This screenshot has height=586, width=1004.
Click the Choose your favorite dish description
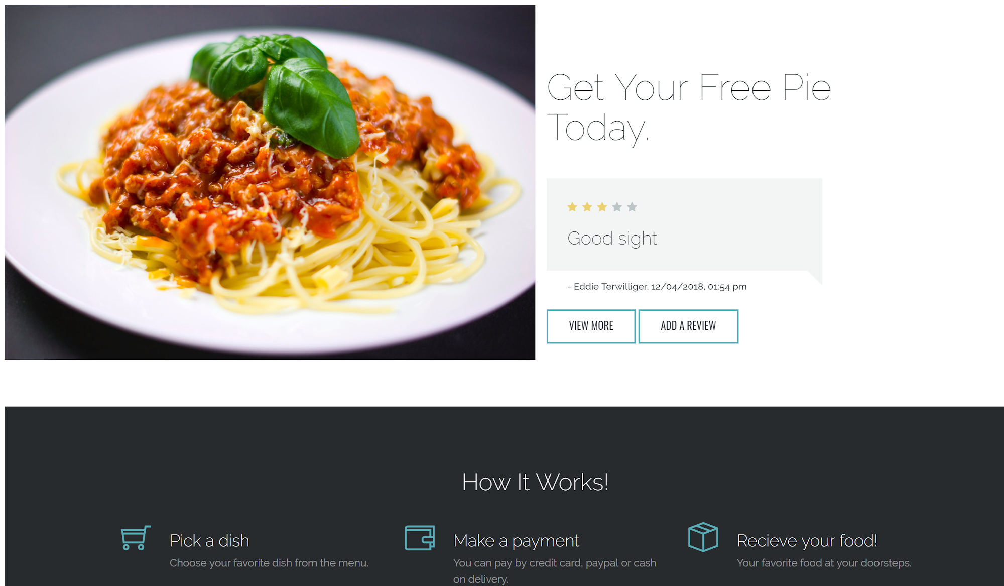[269, 563]
